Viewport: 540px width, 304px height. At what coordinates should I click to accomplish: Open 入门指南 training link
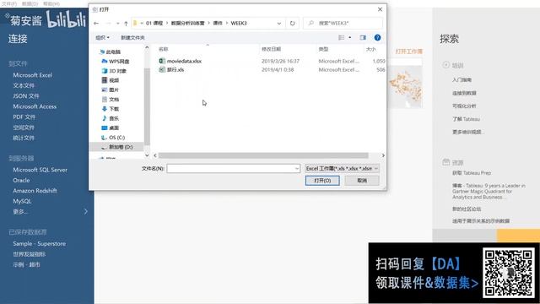click(462, 80)
